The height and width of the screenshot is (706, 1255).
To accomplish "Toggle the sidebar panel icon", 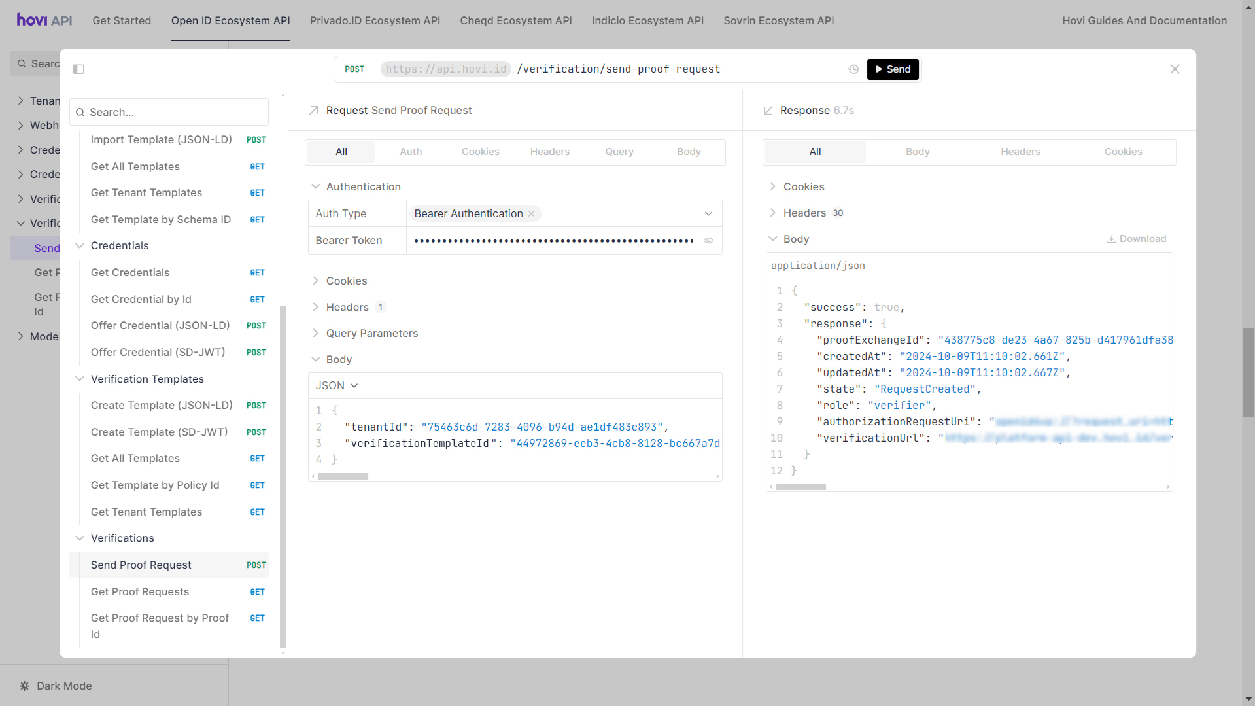I will coord(78,69).
